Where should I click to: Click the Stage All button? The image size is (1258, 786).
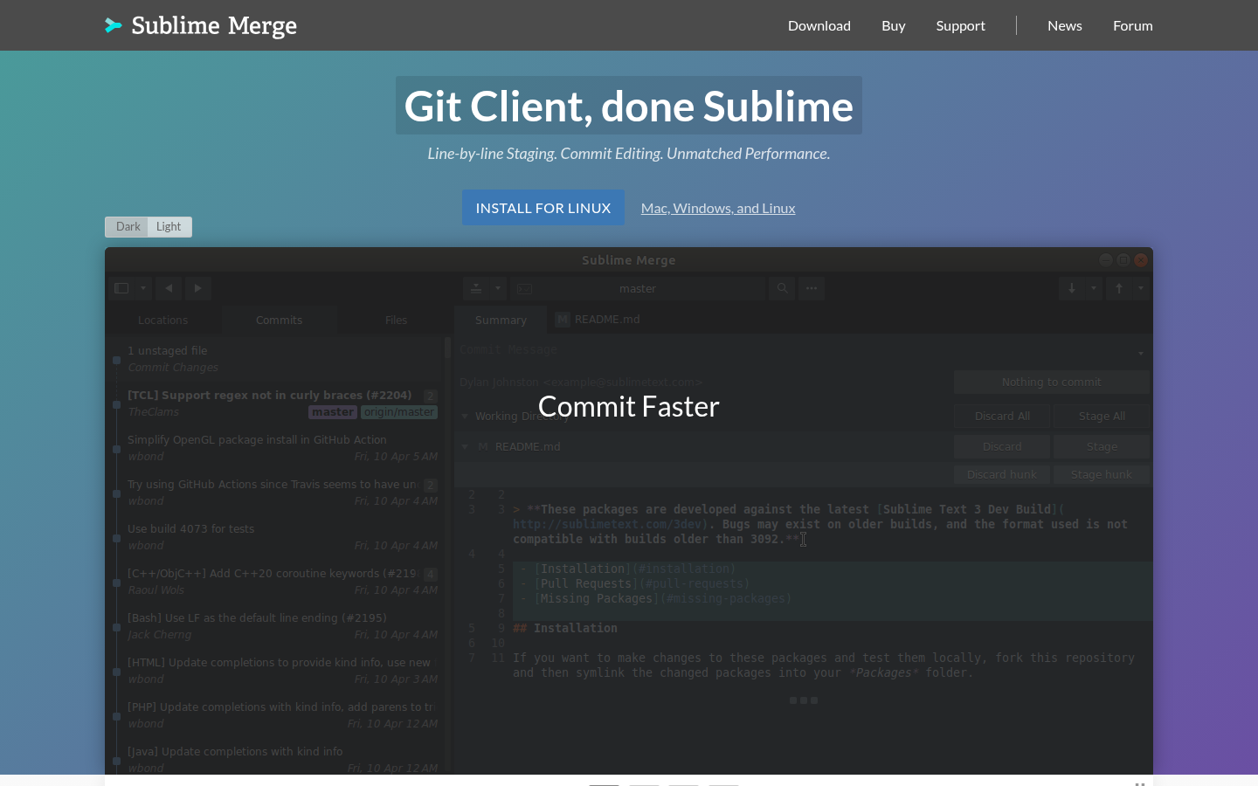pyautogui.click(x=1102, y=417)
